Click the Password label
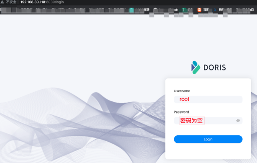This screenshot has width=257, height=163. click(181, 112)
